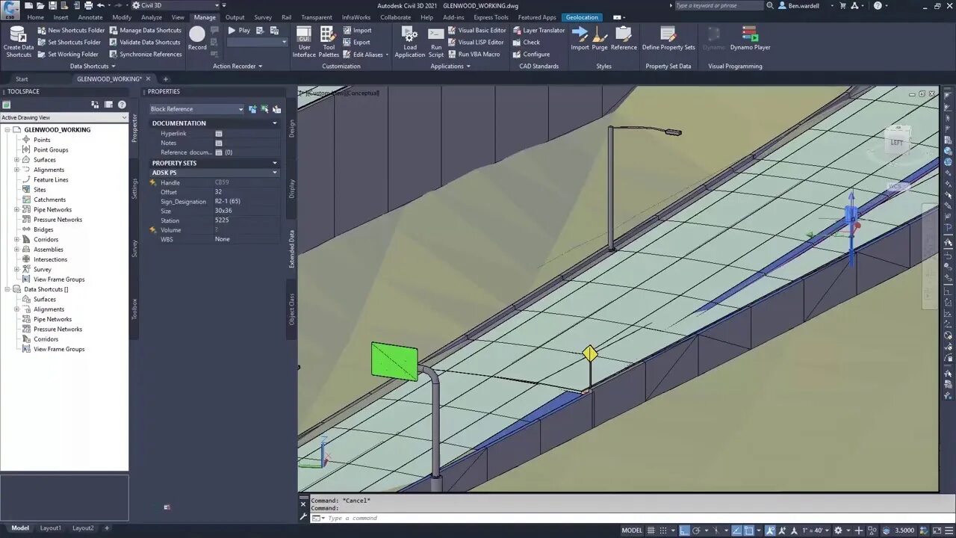Expand the Surfaces tree node under GLENWOOD_WORKING
This screenshot has height=538, width=956.
(16, 160)
